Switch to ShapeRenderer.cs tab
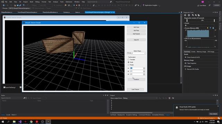 click(x=7, y=12)
